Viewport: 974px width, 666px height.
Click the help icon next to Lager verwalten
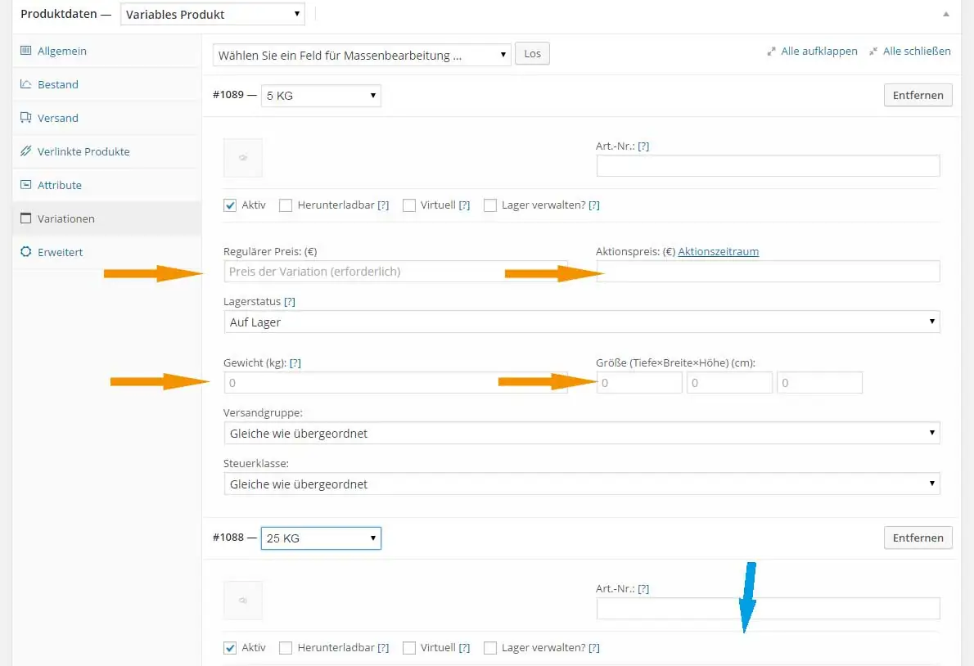pos(595,205)
